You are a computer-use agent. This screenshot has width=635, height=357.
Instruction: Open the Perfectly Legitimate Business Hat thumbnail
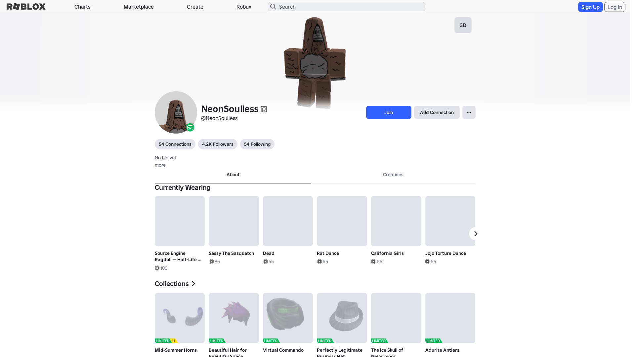point(342,318)
